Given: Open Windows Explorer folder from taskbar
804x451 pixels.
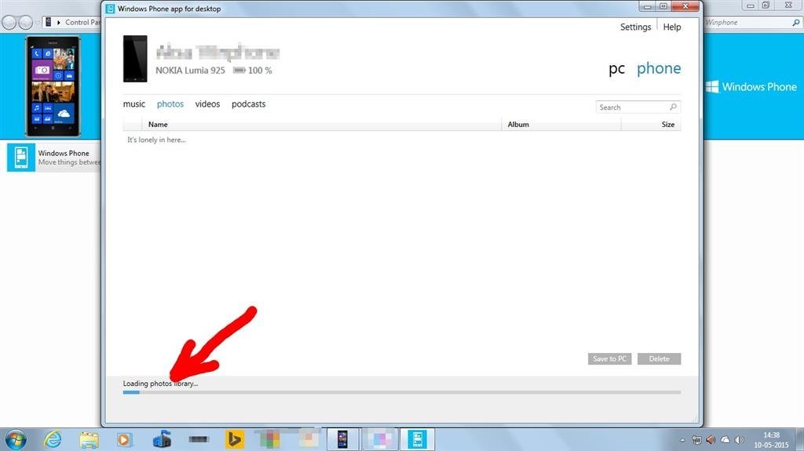Looking at the screenshot, I should 89,440.
